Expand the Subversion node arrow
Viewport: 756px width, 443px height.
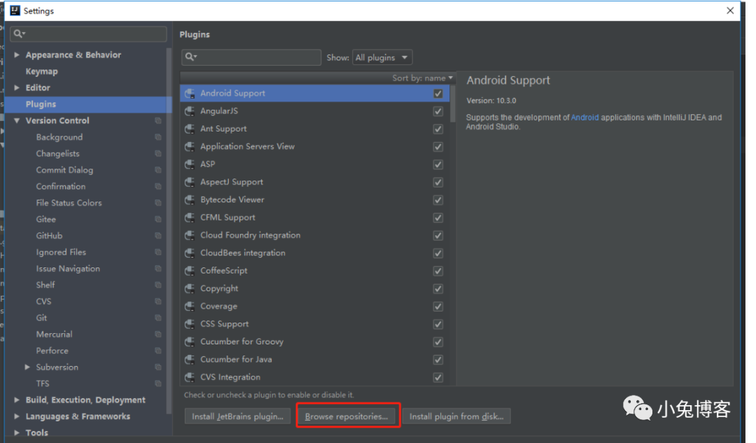27,367
